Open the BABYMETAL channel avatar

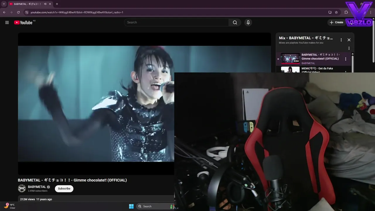[x=22, y=188]
